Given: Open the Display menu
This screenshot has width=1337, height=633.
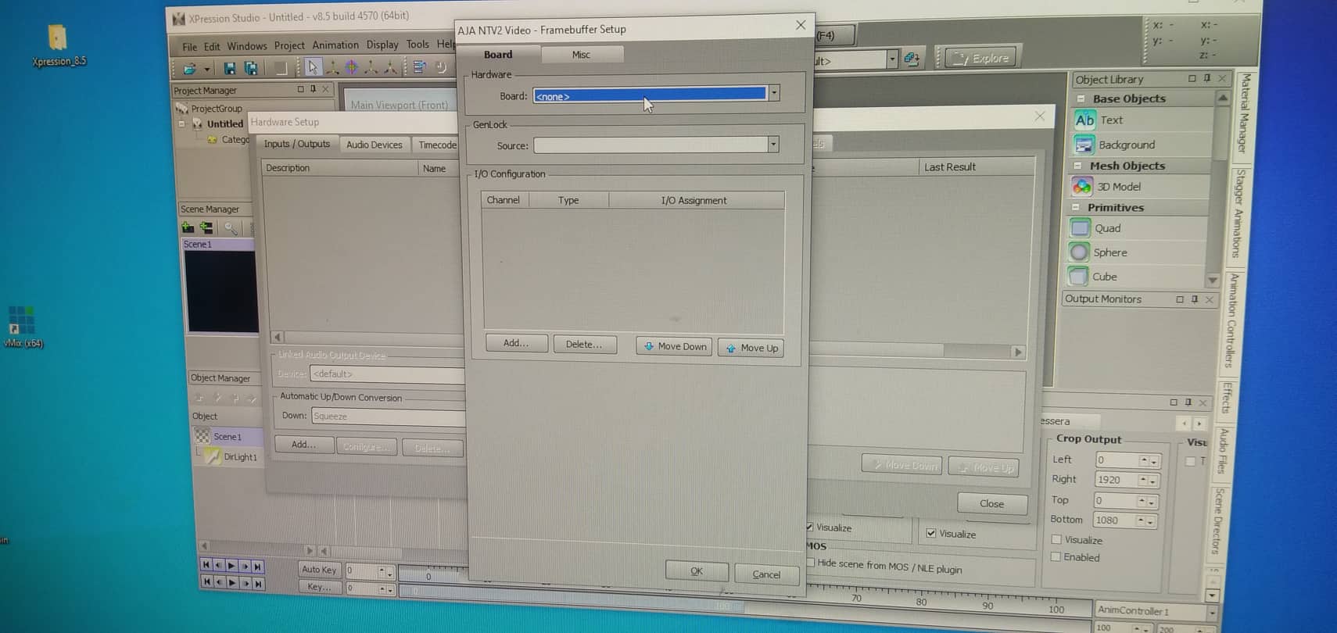Looking at the screenshot, I should tap(382, 45).
